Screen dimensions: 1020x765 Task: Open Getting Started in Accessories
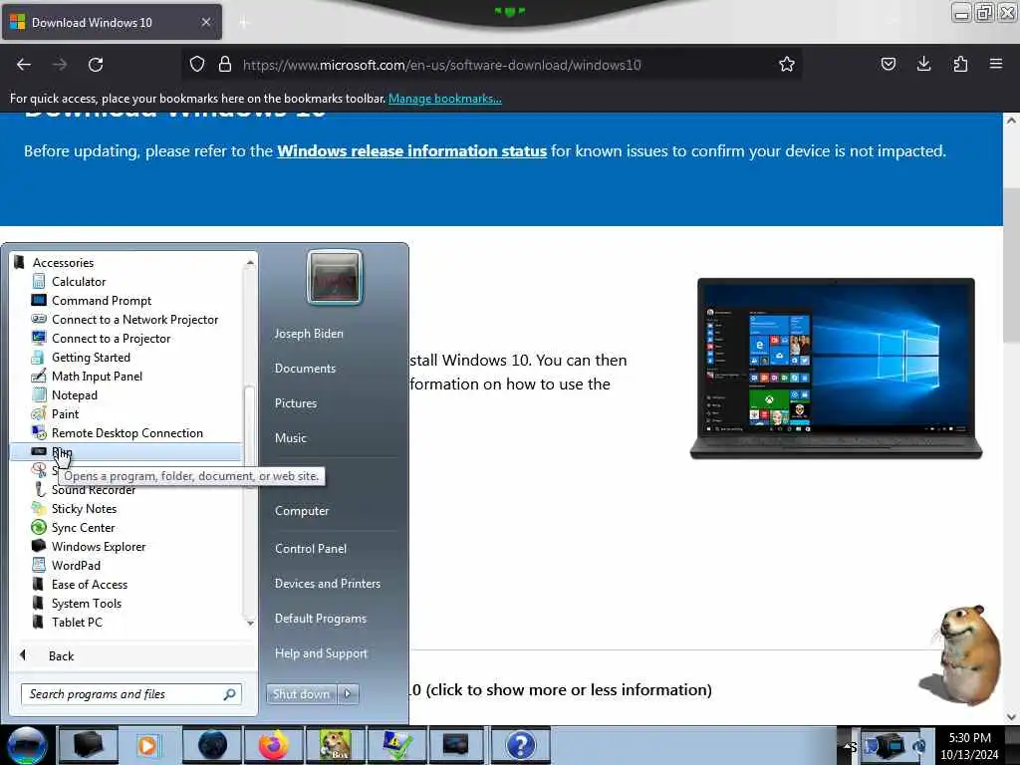point(91,358)
